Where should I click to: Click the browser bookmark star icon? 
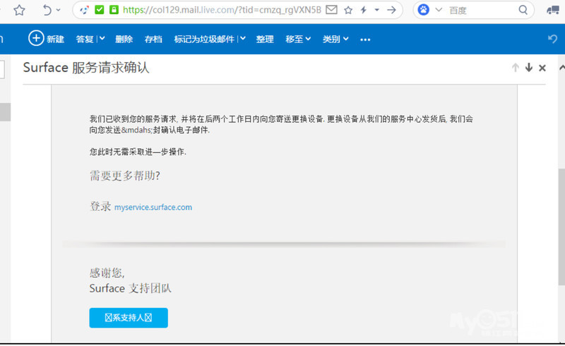(x=19, y=10)
